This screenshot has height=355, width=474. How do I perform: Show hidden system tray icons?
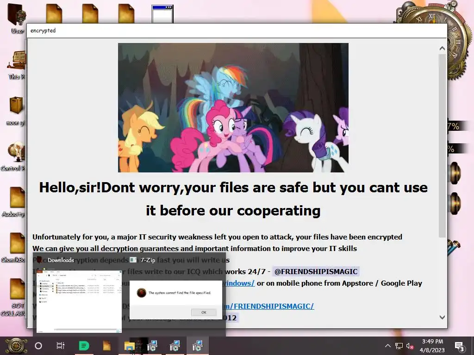coord(388,346)
